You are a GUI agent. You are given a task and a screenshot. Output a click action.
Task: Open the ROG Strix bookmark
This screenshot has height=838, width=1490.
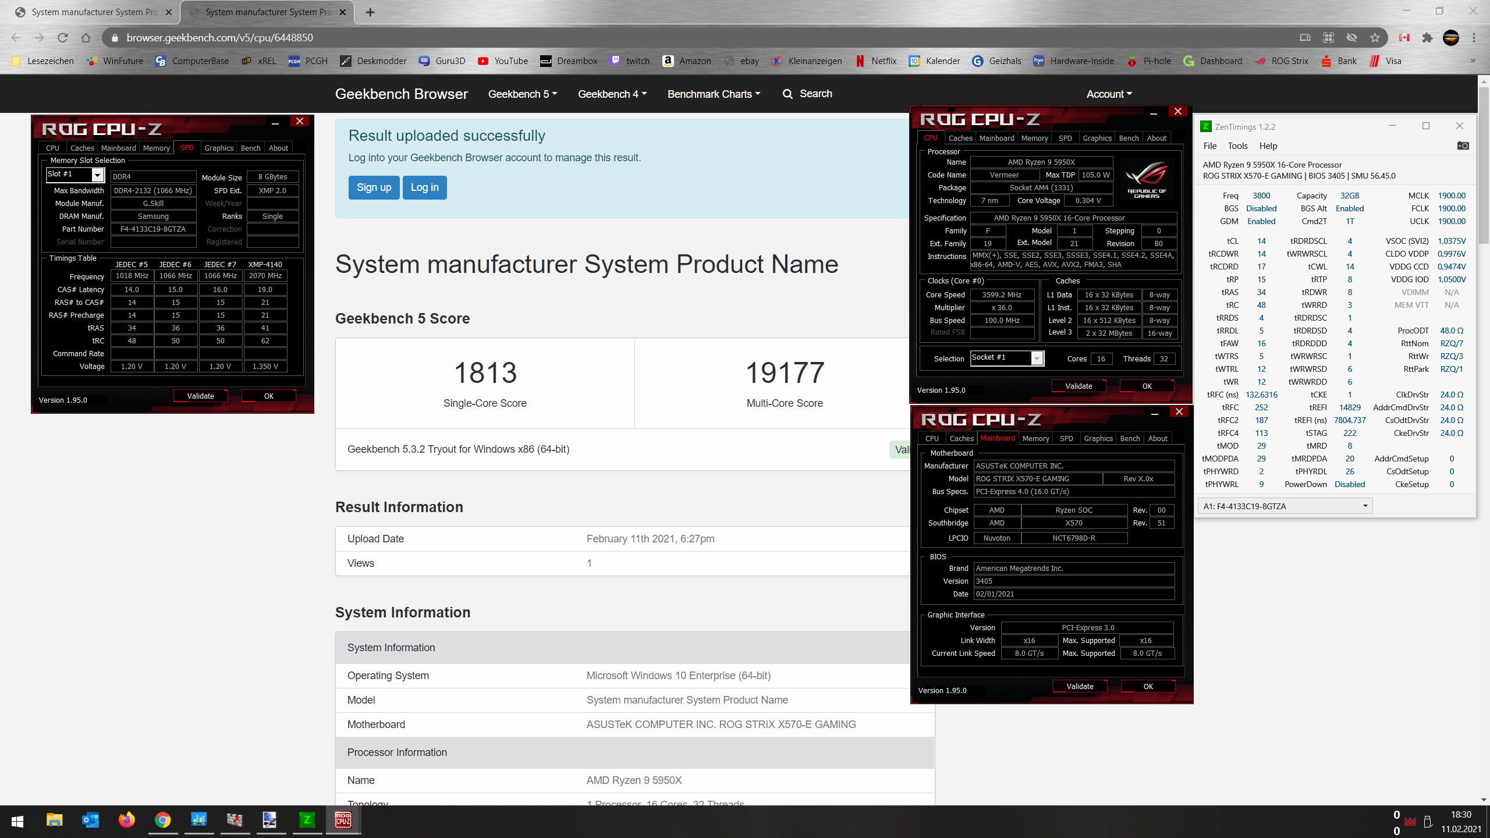1282,61
